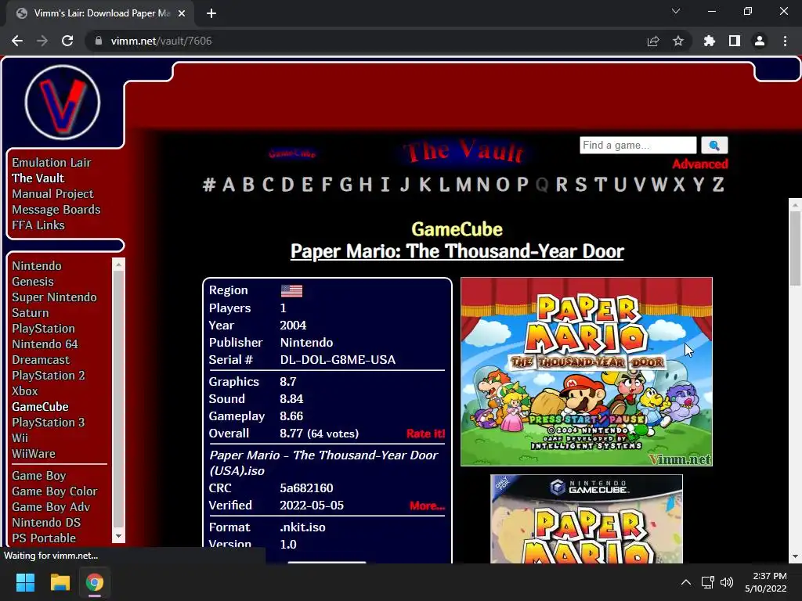This screenshot has width=802, height=601.
Task: Click the GameCube box art thumbnail
Action: (586, 519)
